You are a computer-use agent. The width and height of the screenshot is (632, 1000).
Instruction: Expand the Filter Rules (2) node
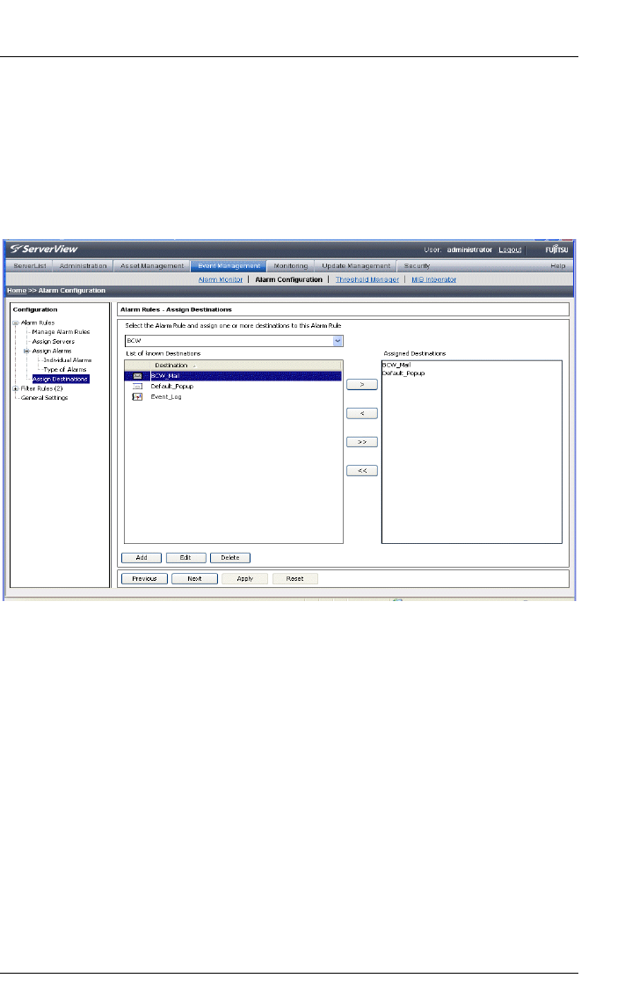[15, 388]
